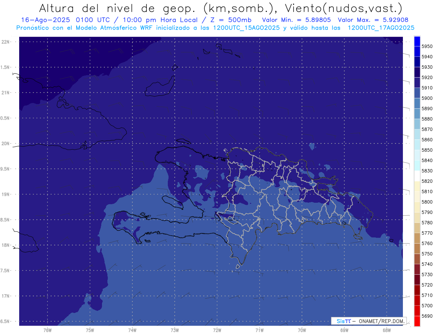Click the 76W longitude axis label

[47, 330]
